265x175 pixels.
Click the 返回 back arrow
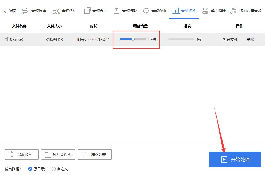(x=5, y=11)
